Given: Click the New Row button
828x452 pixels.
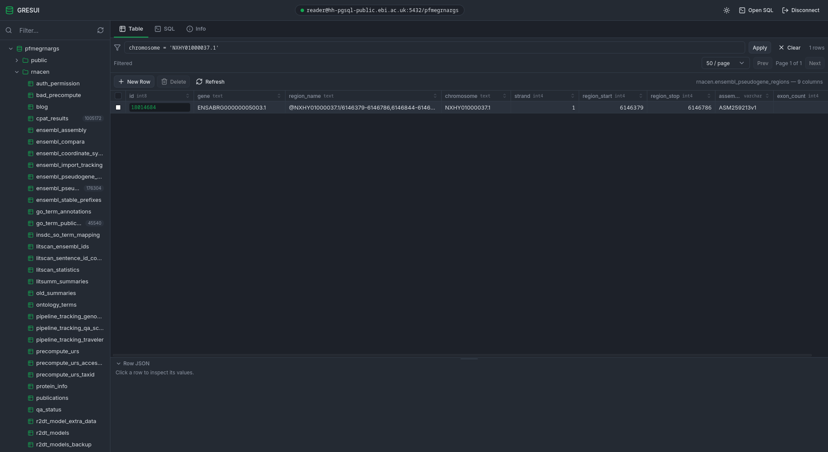Looking at the screenshot, I should click(x=134, y=82).
